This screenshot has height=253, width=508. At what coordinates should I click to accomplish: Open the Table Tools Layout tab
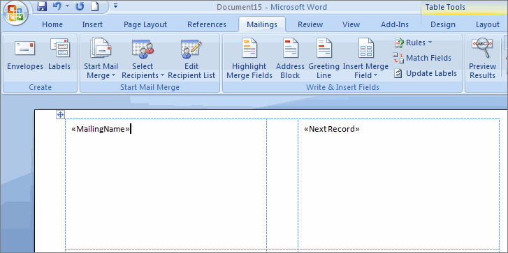coord(488,24)
